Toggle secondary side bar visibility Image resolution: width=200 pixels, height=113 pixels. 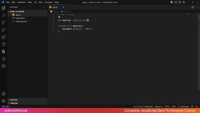coord(180,2)
